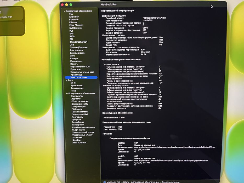Click the highlighted Электропитание sidebar item

(81, 77)
